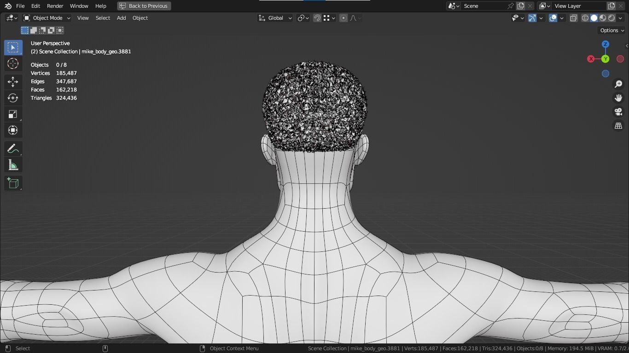Select the Add Cube tool

tap(13, 183)
